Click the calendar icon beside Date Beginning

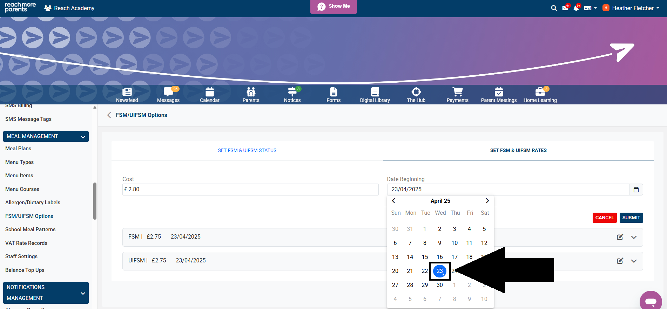click(x=636, y=190)
